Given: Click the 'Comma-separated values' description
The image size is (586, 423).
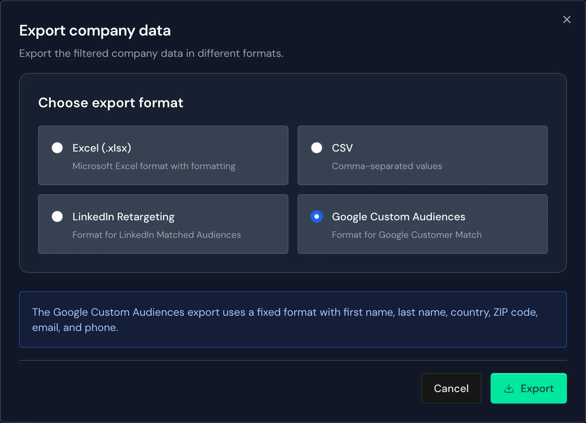Looking at the screenshot, I should (x=387, y=166).
